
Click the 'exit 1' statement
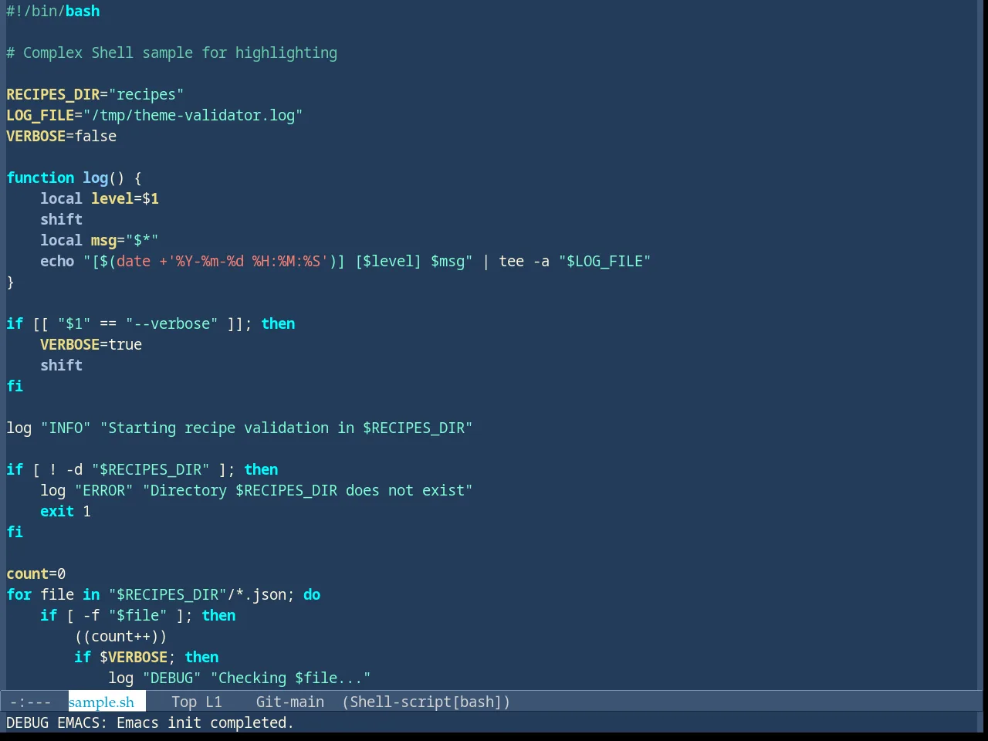tap(66, 511)
